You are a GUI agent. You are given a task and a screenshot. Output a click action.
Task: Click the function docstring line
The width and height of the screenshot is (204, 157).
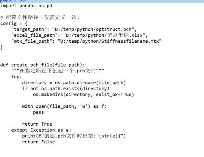pos(58,71)
